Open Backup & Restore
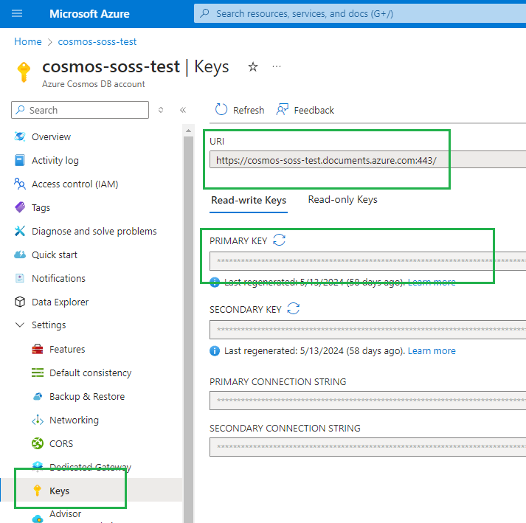526x523 pixels. pos(87,396)
